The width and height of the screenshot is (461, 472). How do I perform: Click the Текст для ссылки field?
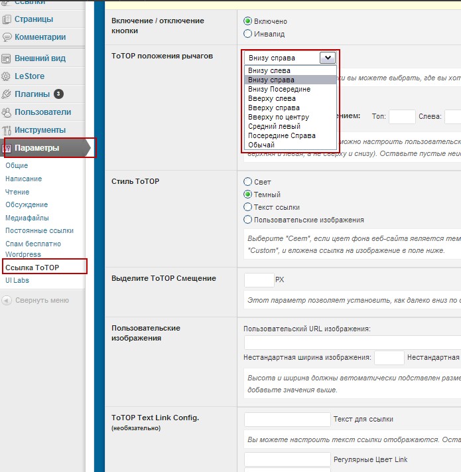pyautogui.click(x=287, y=420)
